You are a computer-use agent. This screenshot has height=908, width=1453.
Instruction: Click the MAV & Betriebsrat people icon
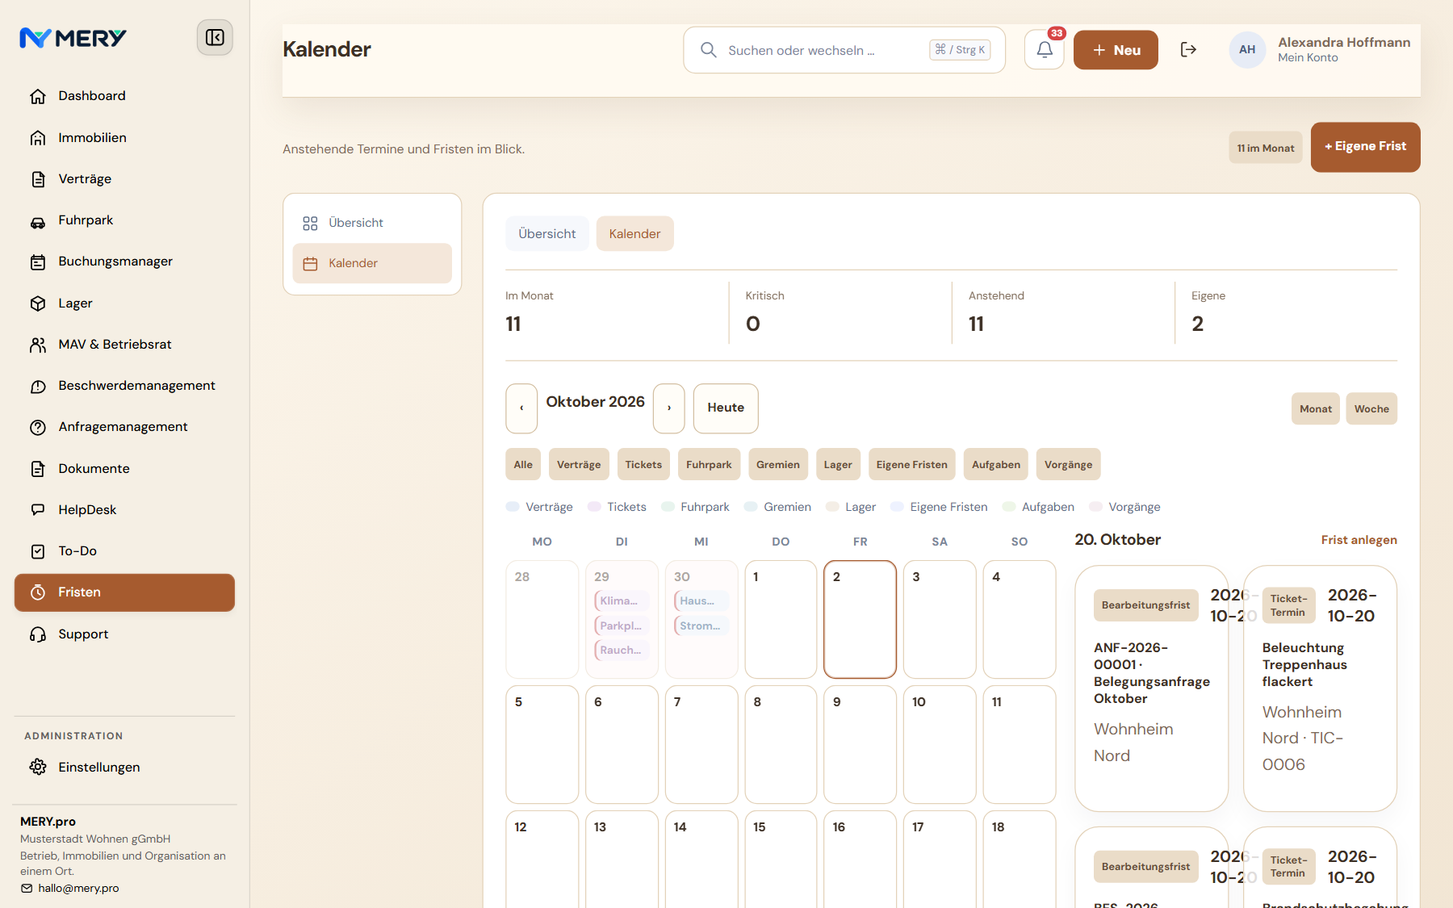click(38, 345)
